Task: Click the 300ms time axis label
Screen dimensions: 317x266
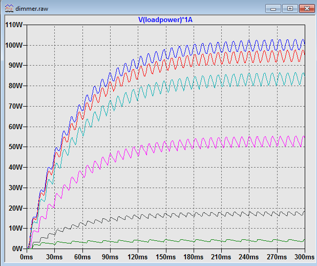Action: (x=305, y=257)
